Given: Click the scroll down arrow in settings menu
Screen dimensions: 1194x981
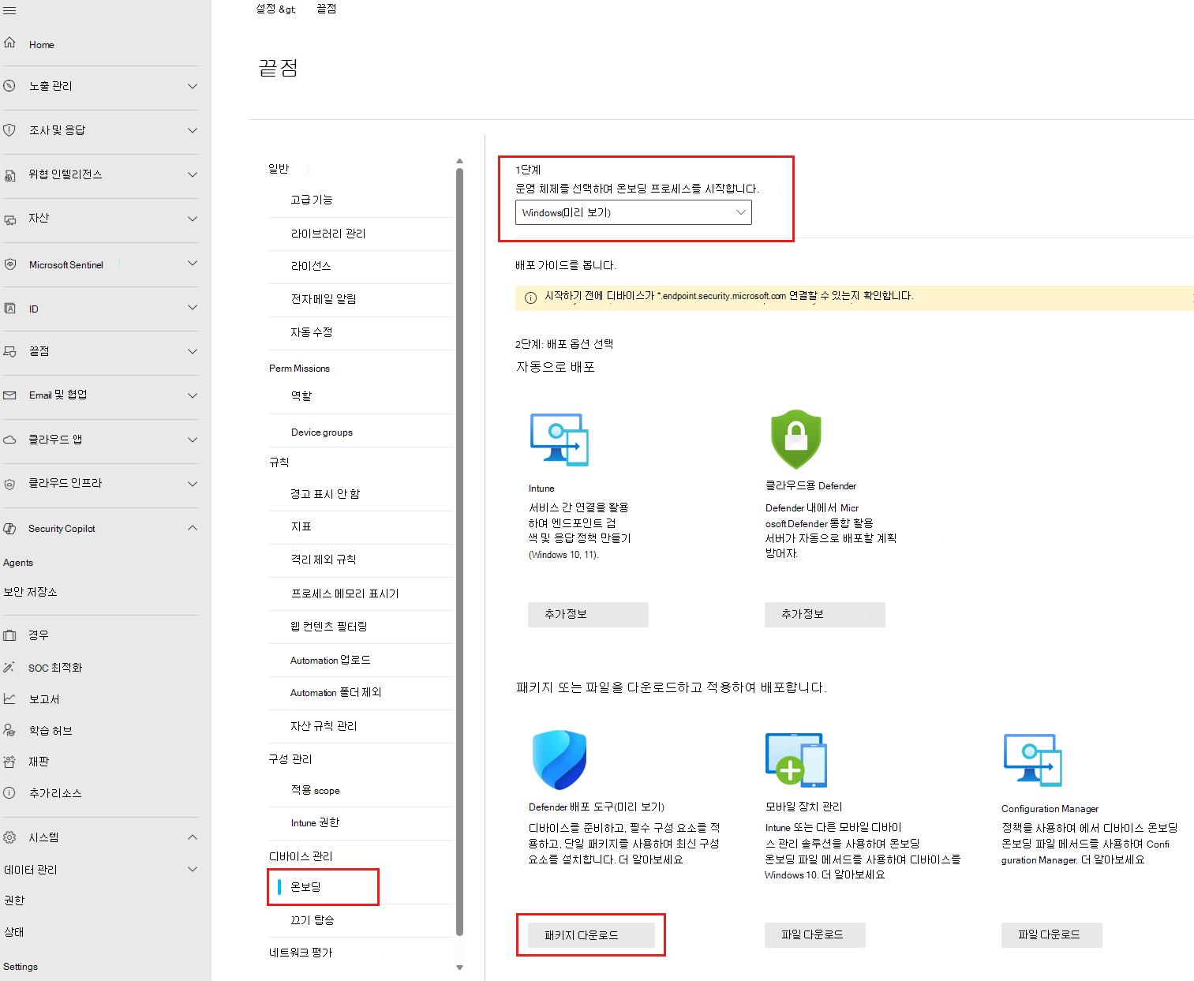Looking at the screenshot, I should click(x=459, y=968).
